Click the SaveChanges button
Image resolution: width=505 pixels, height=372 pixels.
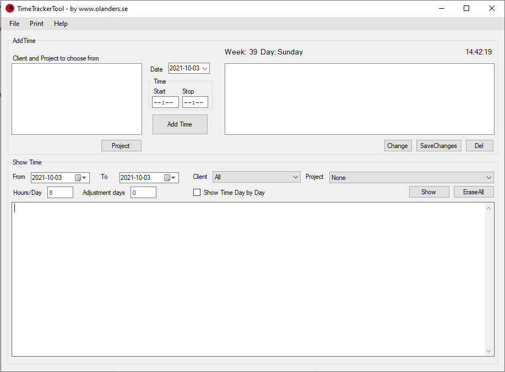point(439,145)
